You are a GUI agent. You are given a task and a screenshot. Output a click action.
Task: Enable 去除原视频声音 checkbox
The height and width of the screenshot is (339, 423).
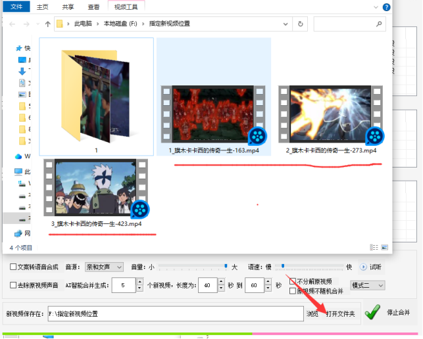(x=13, y=285)
